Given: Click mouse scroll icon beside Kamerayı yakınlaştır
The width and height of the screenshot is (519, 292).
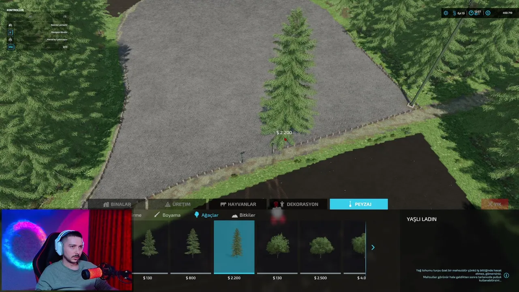Looking at the screenshot, I should 11,39.
